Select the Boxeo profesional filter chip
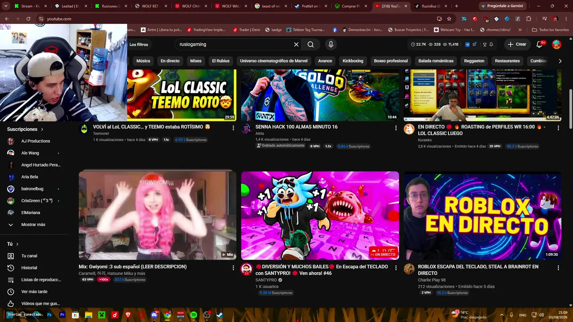Screen dimensions: 573x322 [x=391, y=61]
